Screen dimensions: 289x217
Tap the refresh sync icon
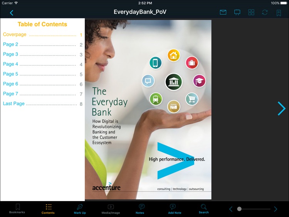tap(265, 12)
